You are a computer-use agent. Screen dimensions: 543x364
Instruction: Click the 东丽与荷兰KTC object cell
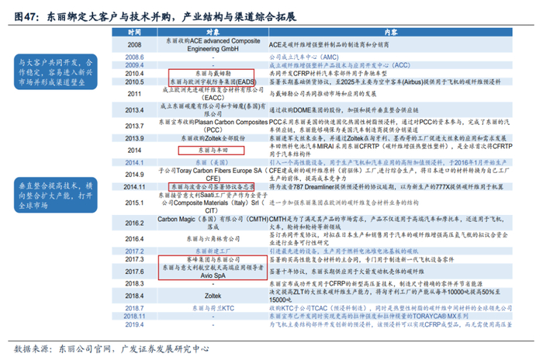tap(213, 308)
